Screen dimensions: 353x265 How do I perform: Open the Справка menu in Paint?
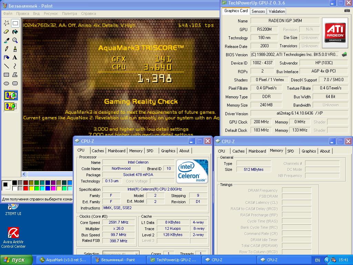[x=89, y=13]
